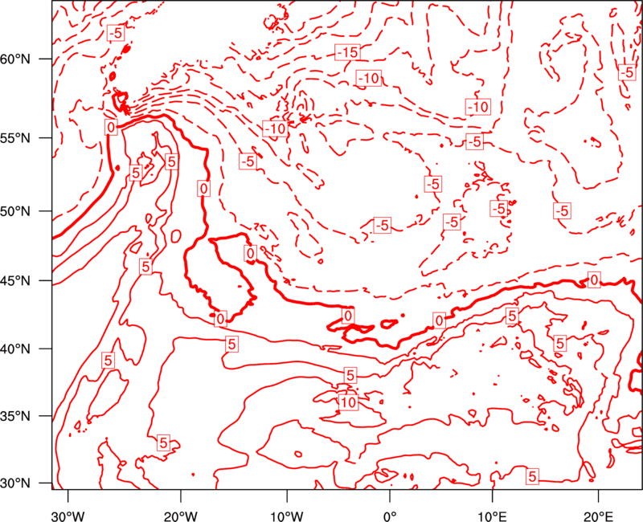Click the -15 contour value label
Image resolution: width=643 pixels, height=522 pixels.
[347, 52]
